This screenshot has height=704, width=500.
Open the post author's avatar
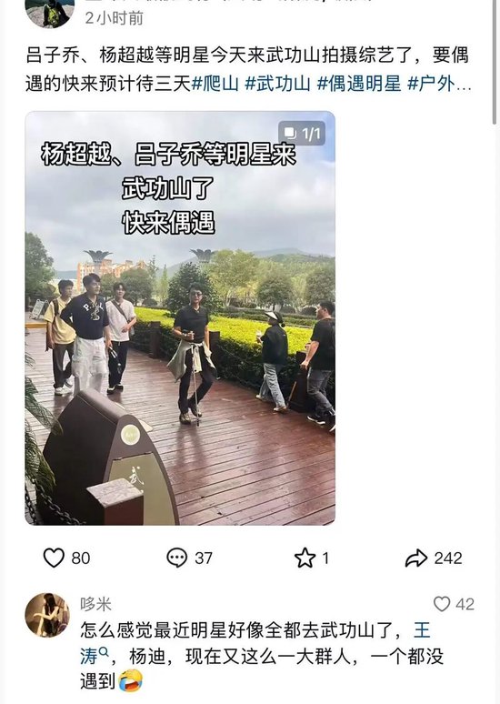tap(49, 13)
